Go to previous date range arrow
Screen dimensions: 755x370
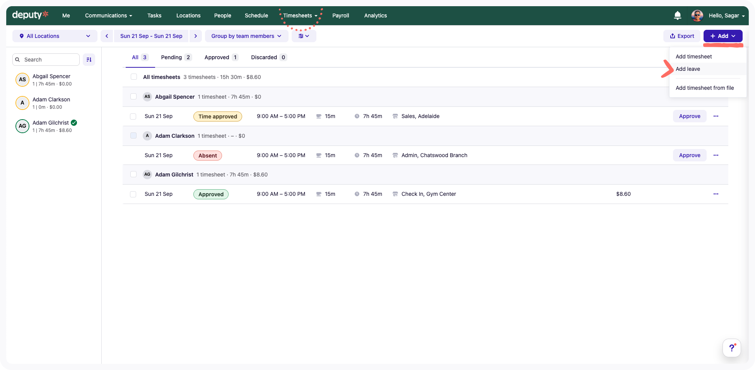point(107,36)
